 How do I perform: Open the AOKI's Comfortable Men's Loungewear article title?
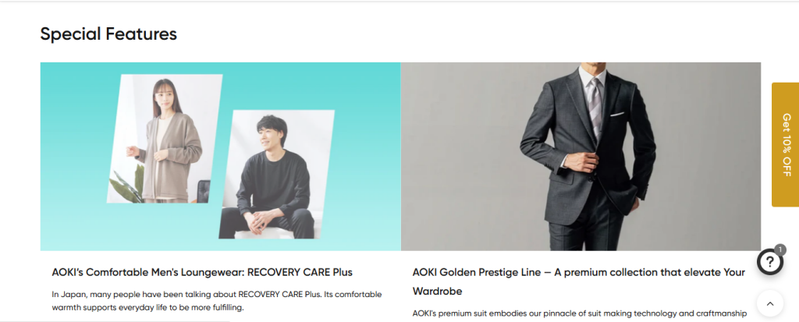pos(202,272)
